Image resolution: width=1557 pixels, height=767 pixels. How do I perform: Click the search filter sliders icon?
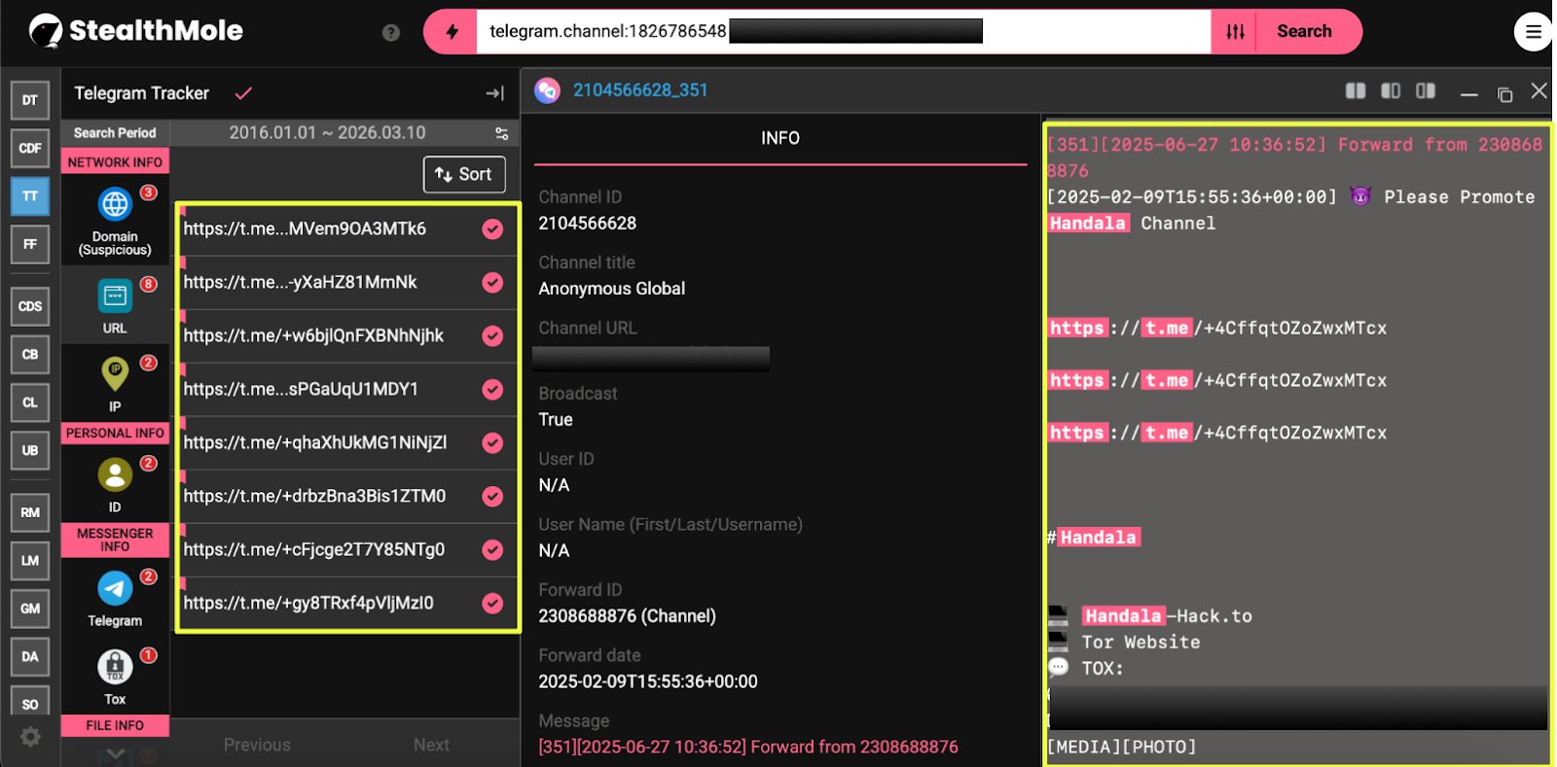coord(1235,32)
